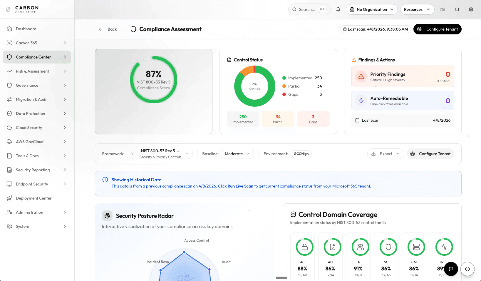Click the IR activity pulse icon
The height and width of the screenshot is (281, 481).
coord(444,247)
